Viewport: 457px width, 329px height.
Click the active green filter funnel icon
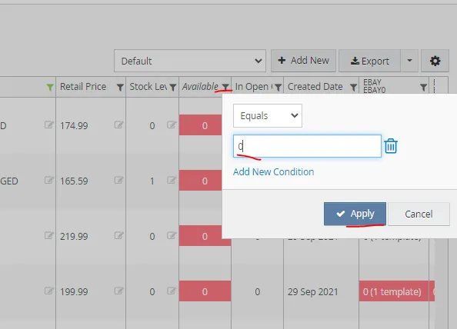click(50, 87)
